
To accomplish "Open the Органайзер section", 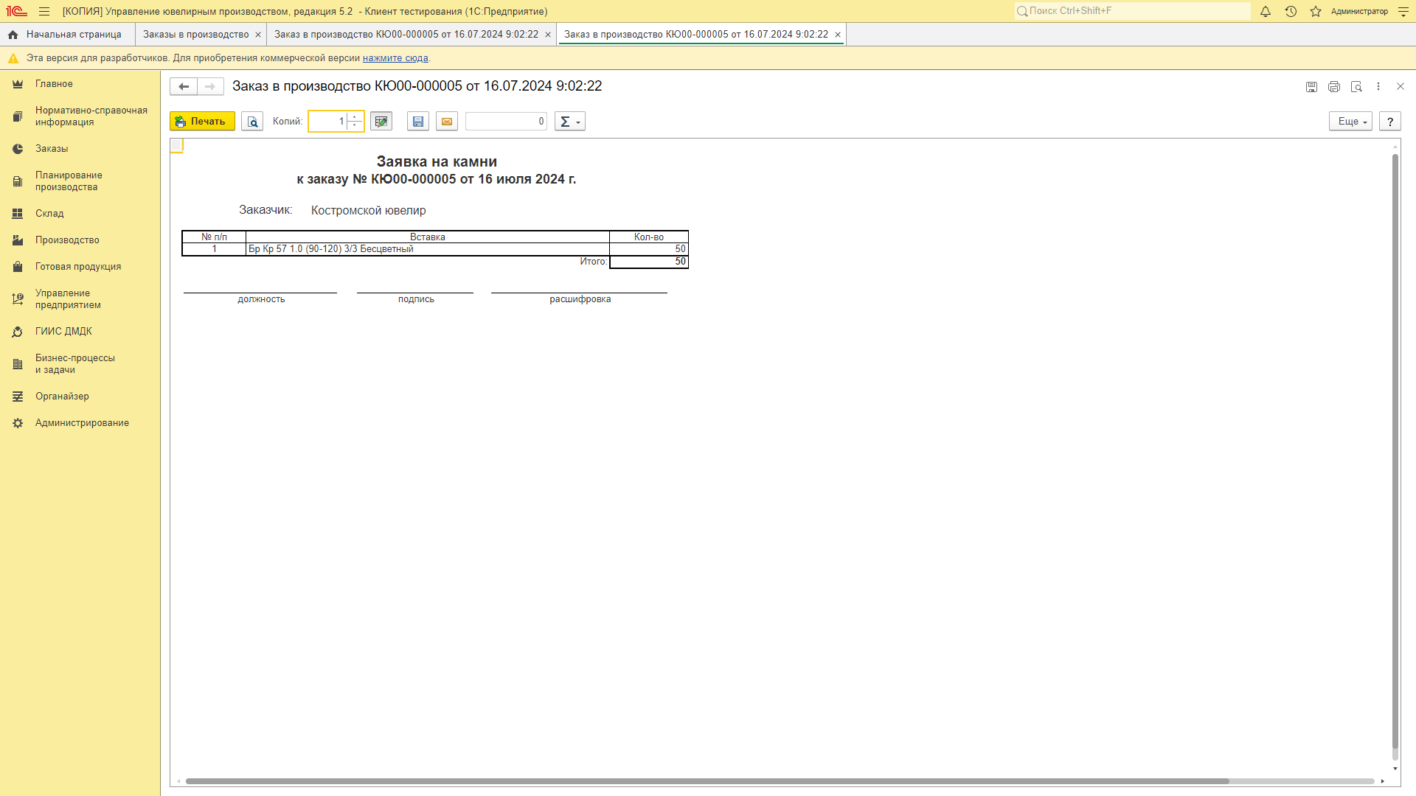I will tap(80, 397).
